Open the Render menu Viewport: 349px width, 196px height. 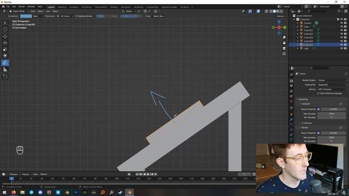[22, 7]
